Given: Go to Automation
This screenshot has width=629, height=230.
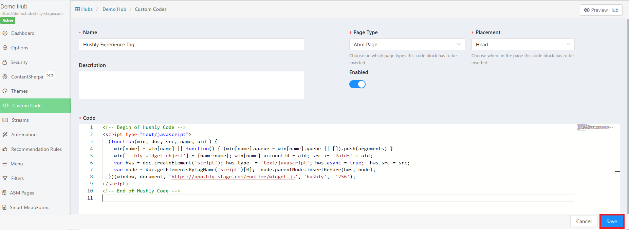Looking at the screenshot, I should tap(36, 135).
